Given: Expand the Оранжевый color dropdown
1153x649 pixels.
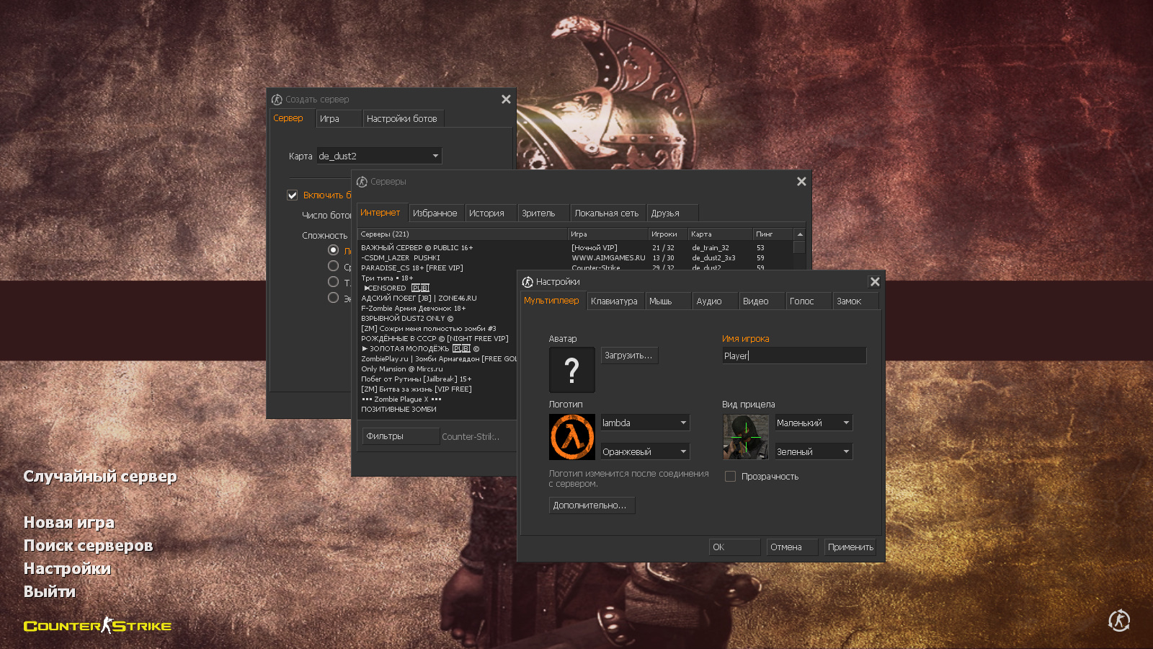Looking at the screenshot, I should pos(645,452).
